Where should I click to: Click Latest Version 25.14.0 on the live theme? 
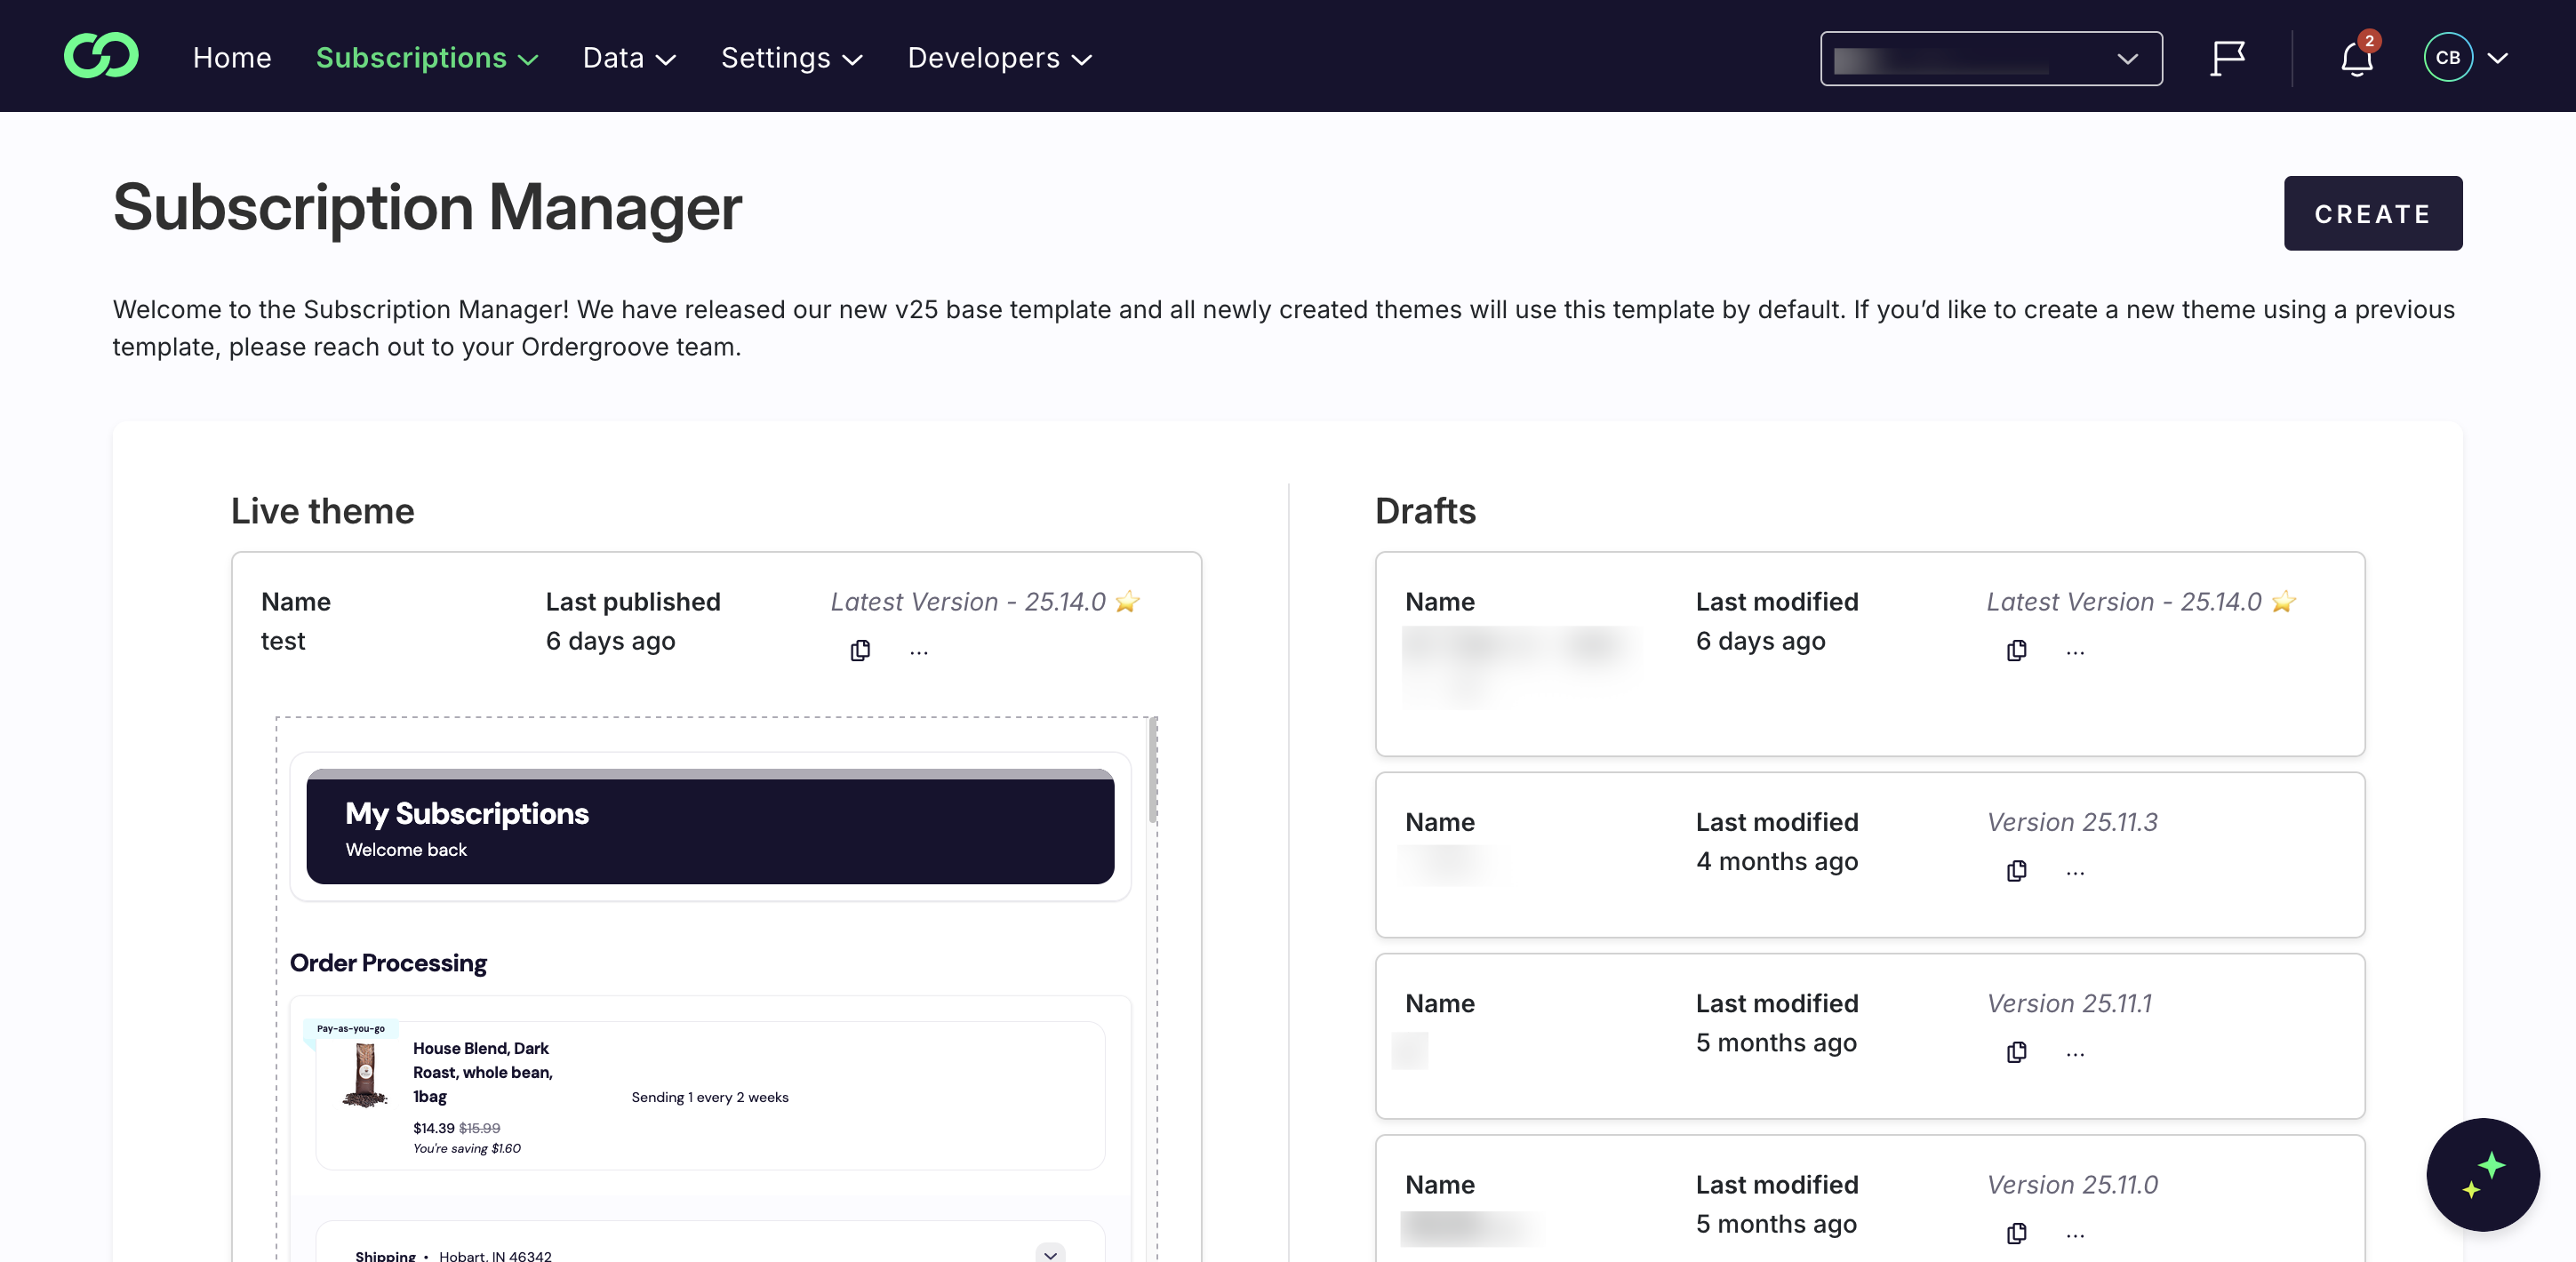968,601
